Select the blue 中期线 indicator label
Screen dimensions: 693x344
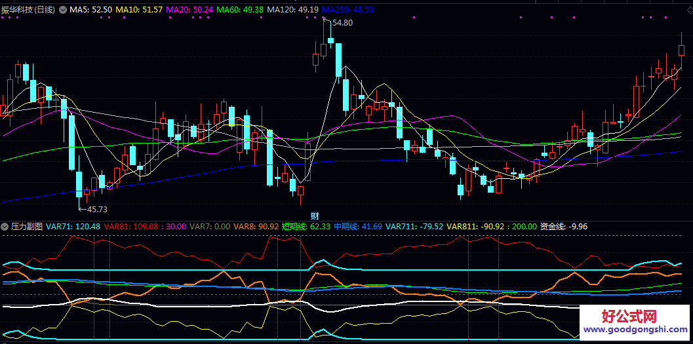point(357,226)
